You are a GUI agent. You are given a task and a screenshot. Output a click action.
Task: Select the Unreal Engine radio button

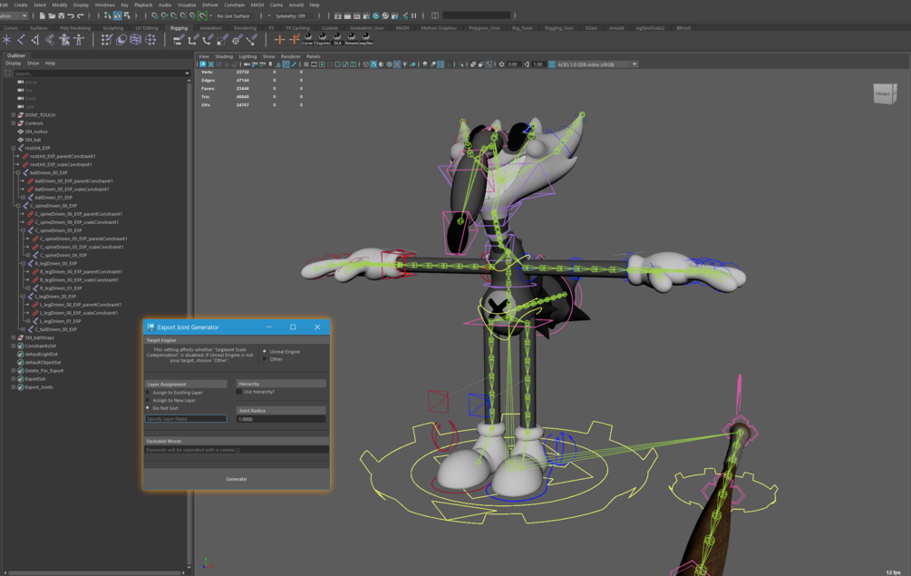click(x=265, y=351)
